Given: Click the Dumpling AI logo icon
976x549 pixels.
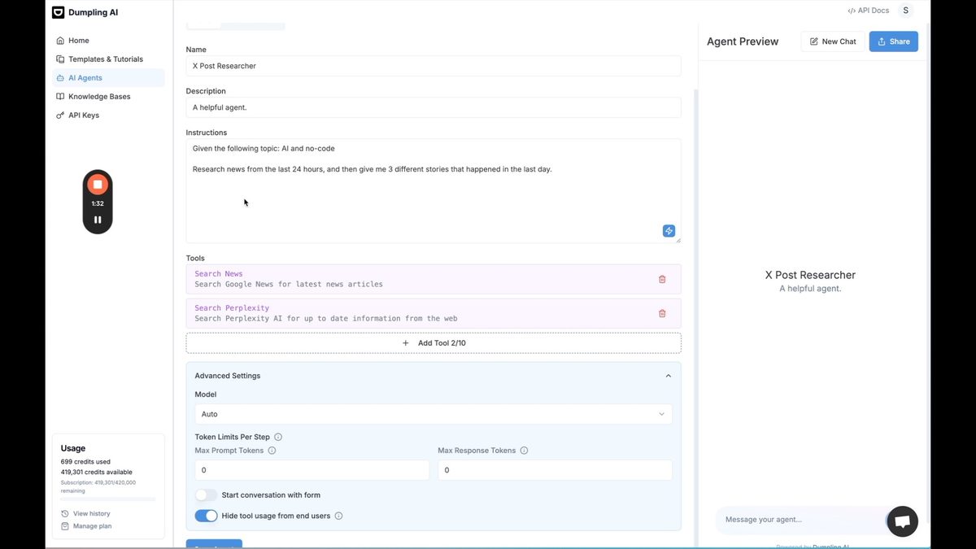Looking at the screenshot, I should (x=58, y=12).
